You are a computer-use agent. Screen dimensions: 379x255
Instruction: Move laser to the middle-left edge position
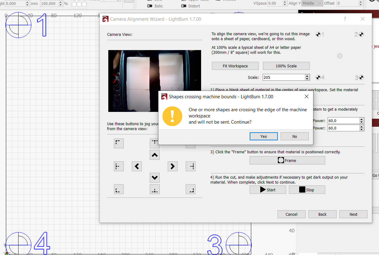119,166
